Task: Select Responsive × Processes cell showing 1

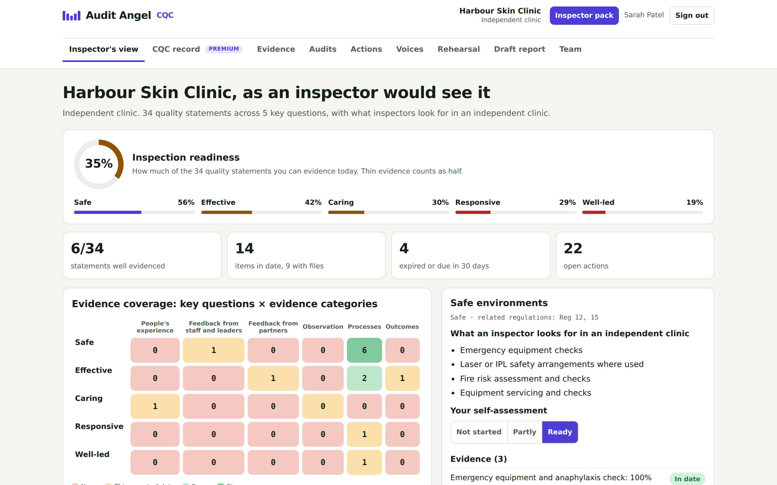Action: coord(364,434)
